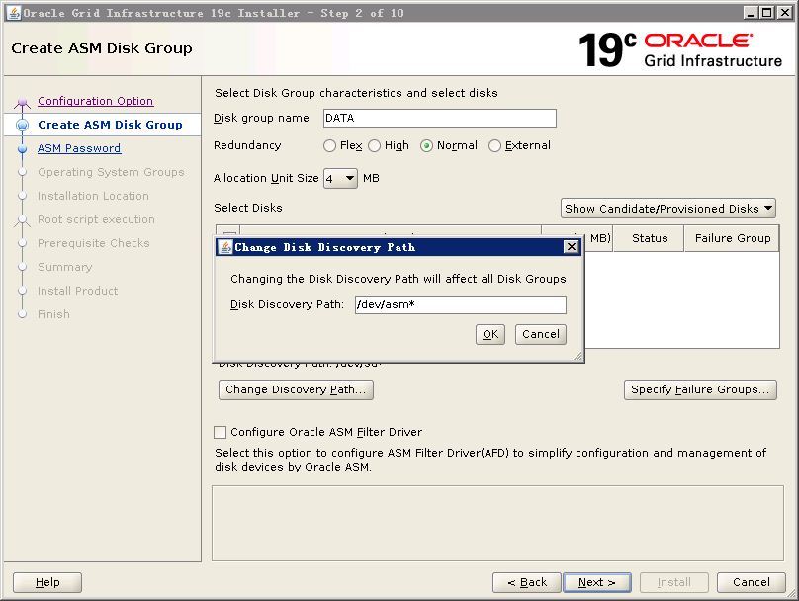Click the Failure Group column header
This screenshot has width=799, height=601.
coord(732,238)
